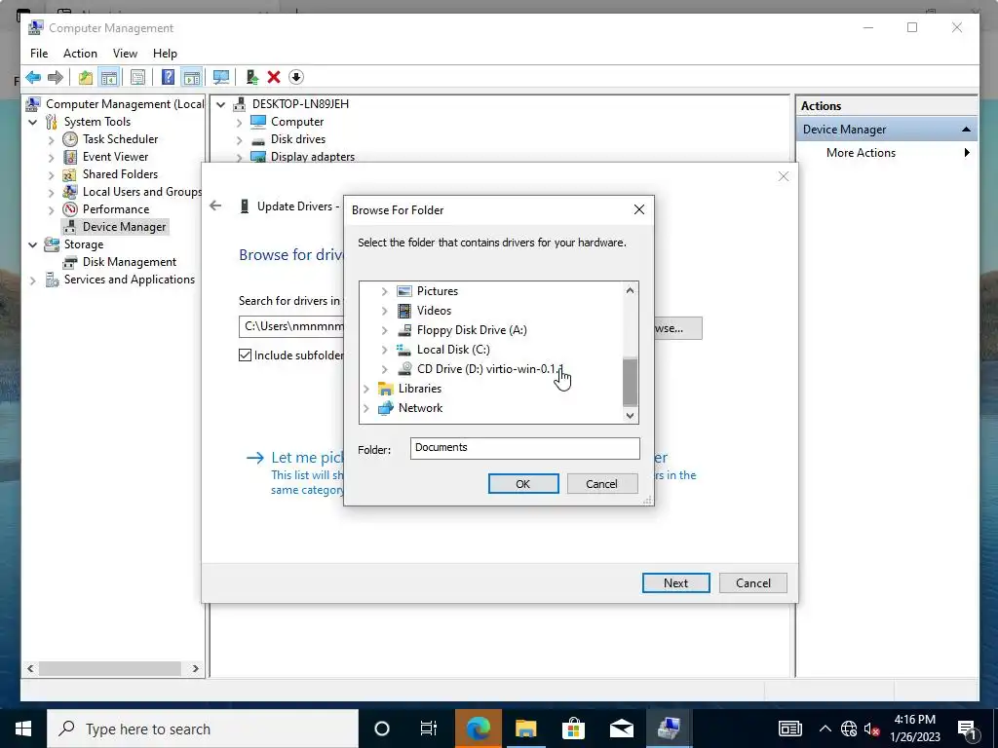Click folder tree scrollbar up arrow
This screenshot has height=748, width=998.
pyautogui.click(x=630, y=290)
